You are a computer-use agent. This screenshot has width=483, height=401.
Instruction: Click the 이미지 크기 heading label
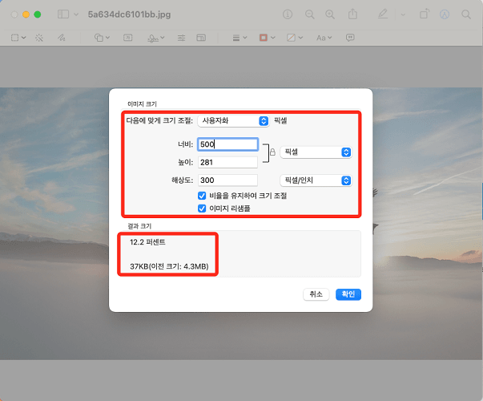143,104
